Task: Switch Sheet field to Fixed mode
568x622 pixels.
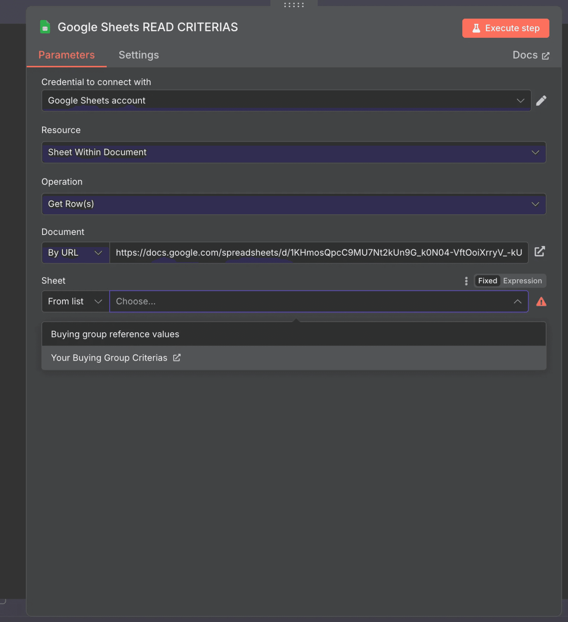Action: tap(487, 281)
